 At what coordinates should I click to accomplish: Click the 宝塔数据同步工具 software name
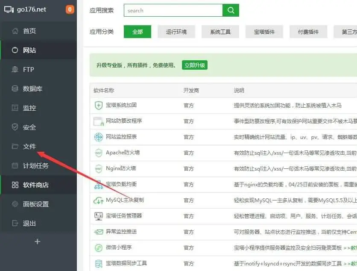click(126, 263)
